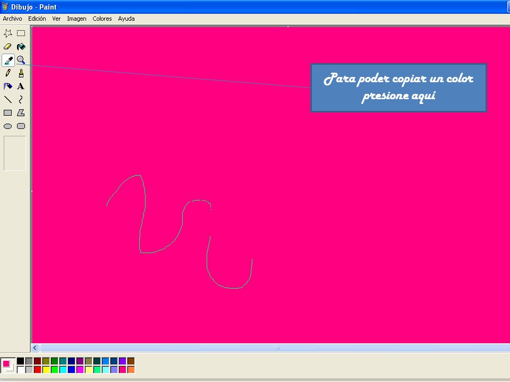The height and width of the screenshot is (382, 510).
Task: Select the violet swatch beside brown
Action: point(123,361)
